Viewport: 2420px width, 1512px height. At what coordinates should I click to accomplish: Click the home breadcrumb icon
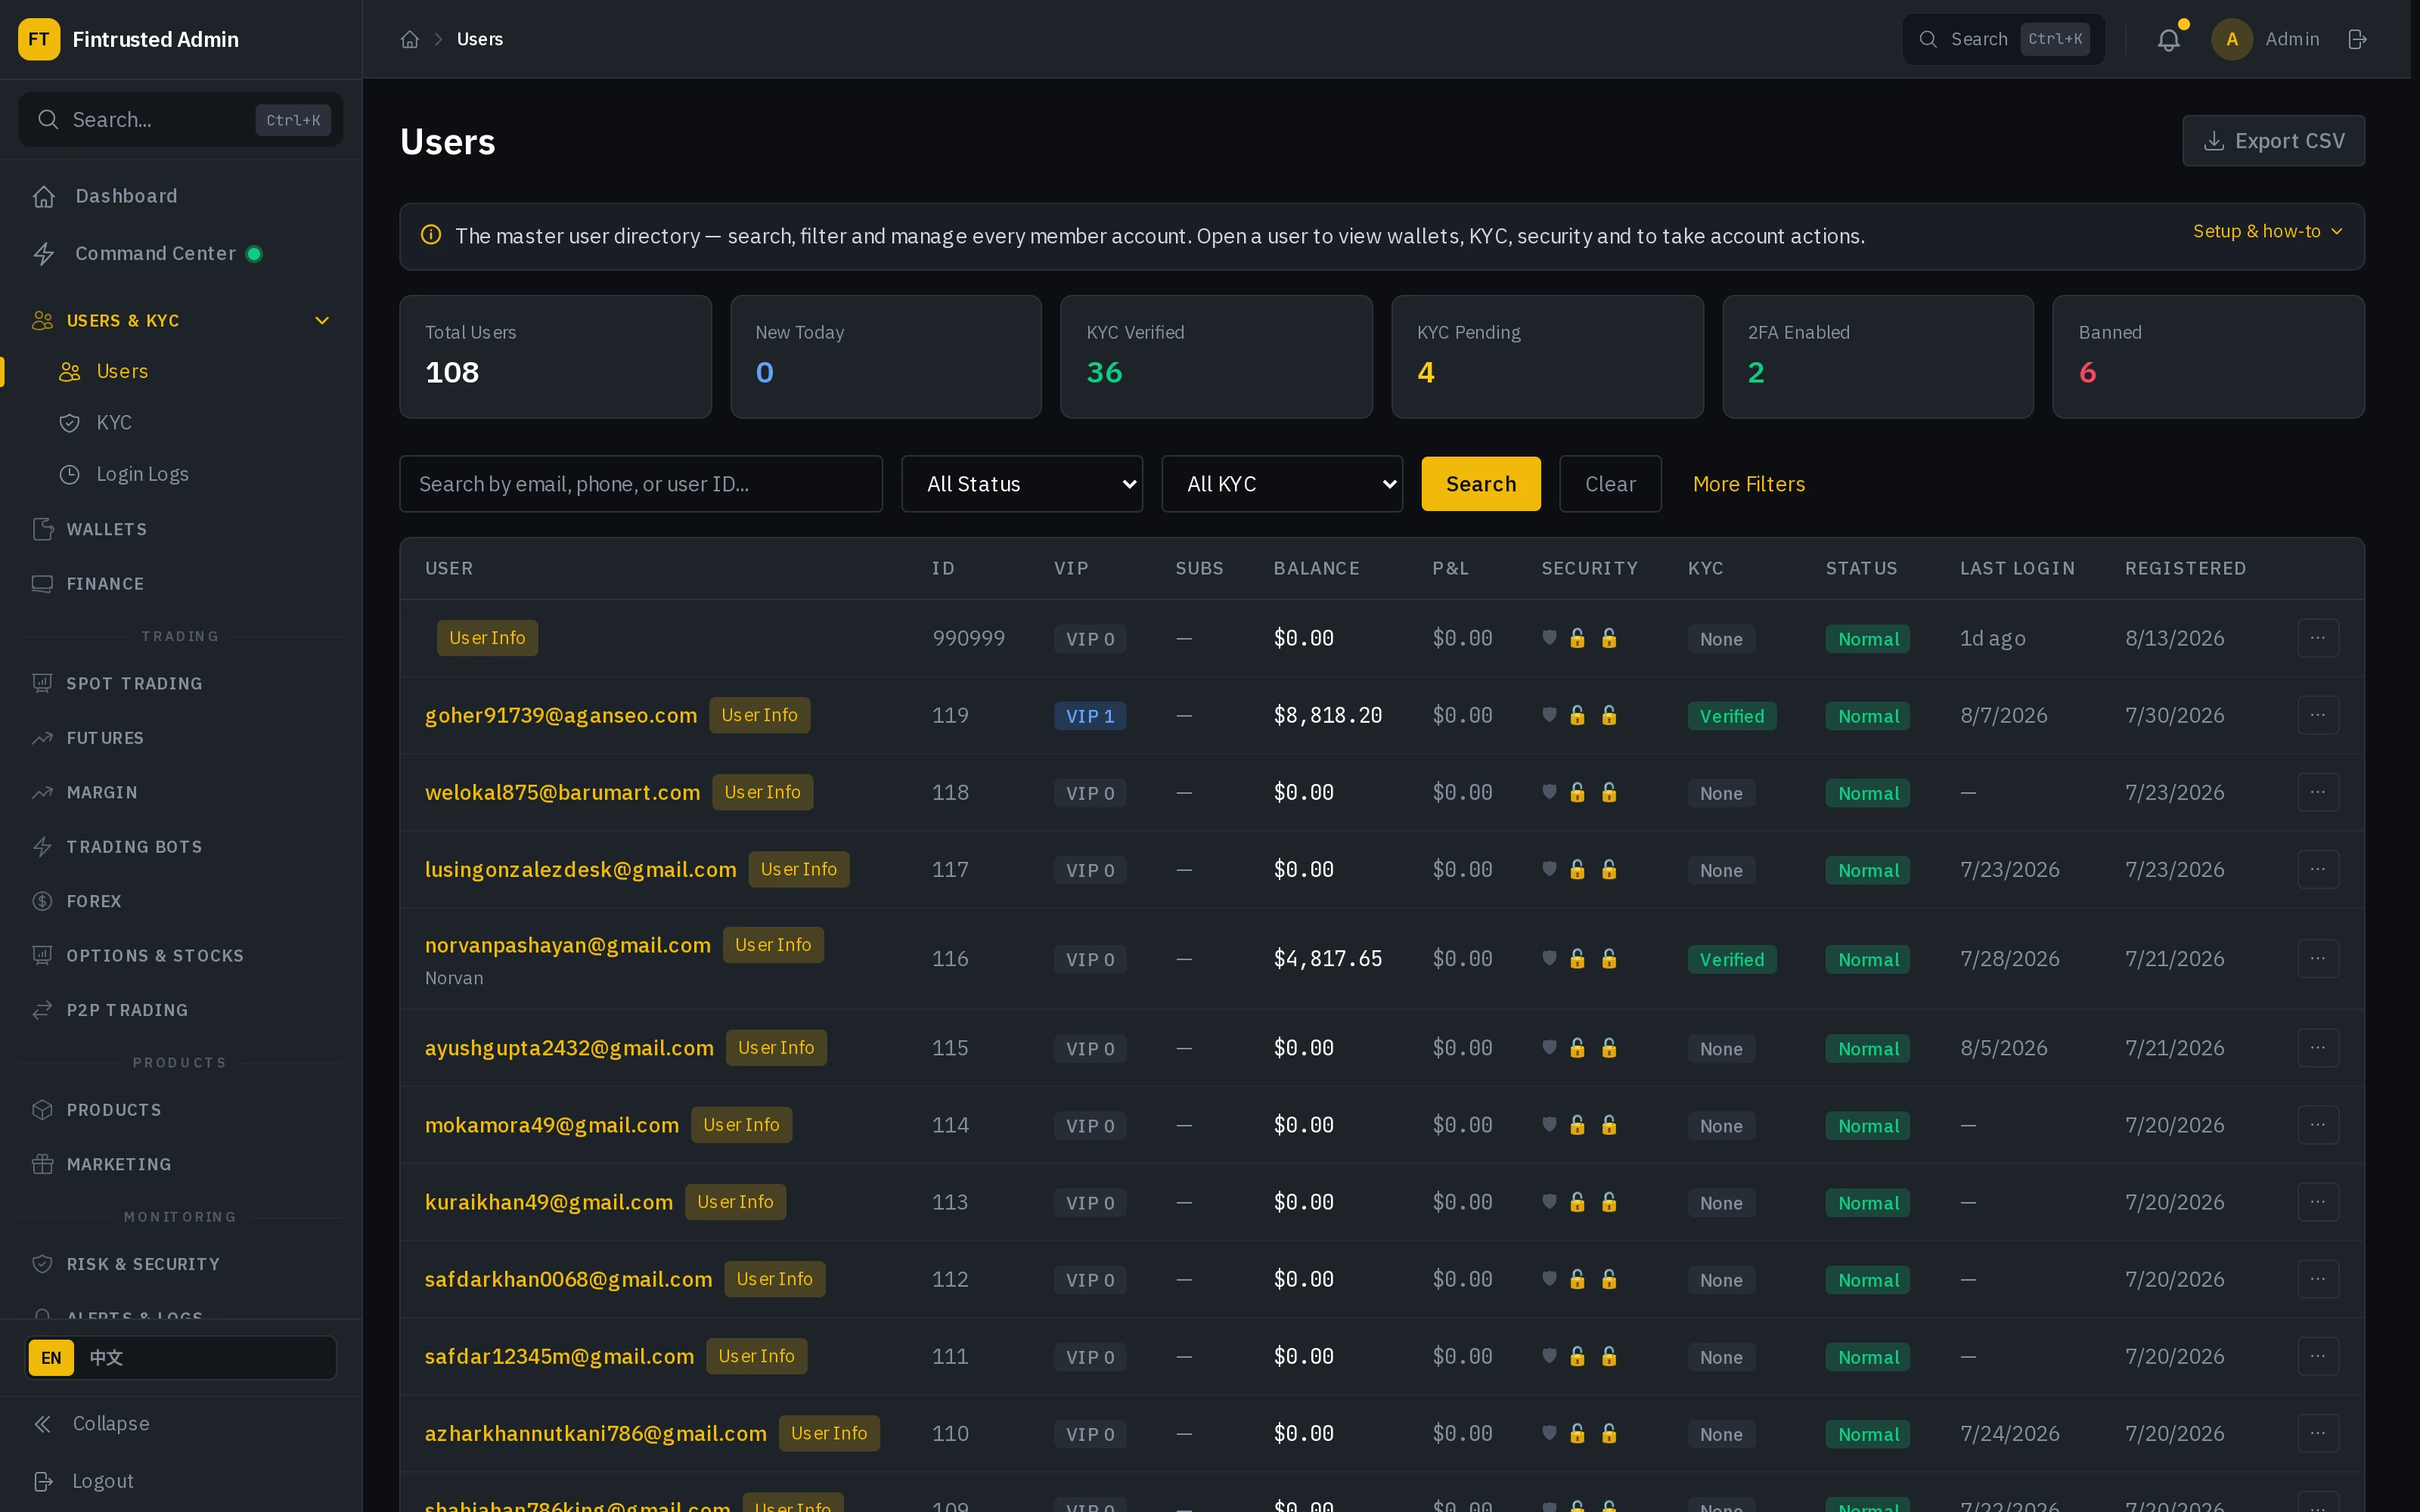point(409,39)
